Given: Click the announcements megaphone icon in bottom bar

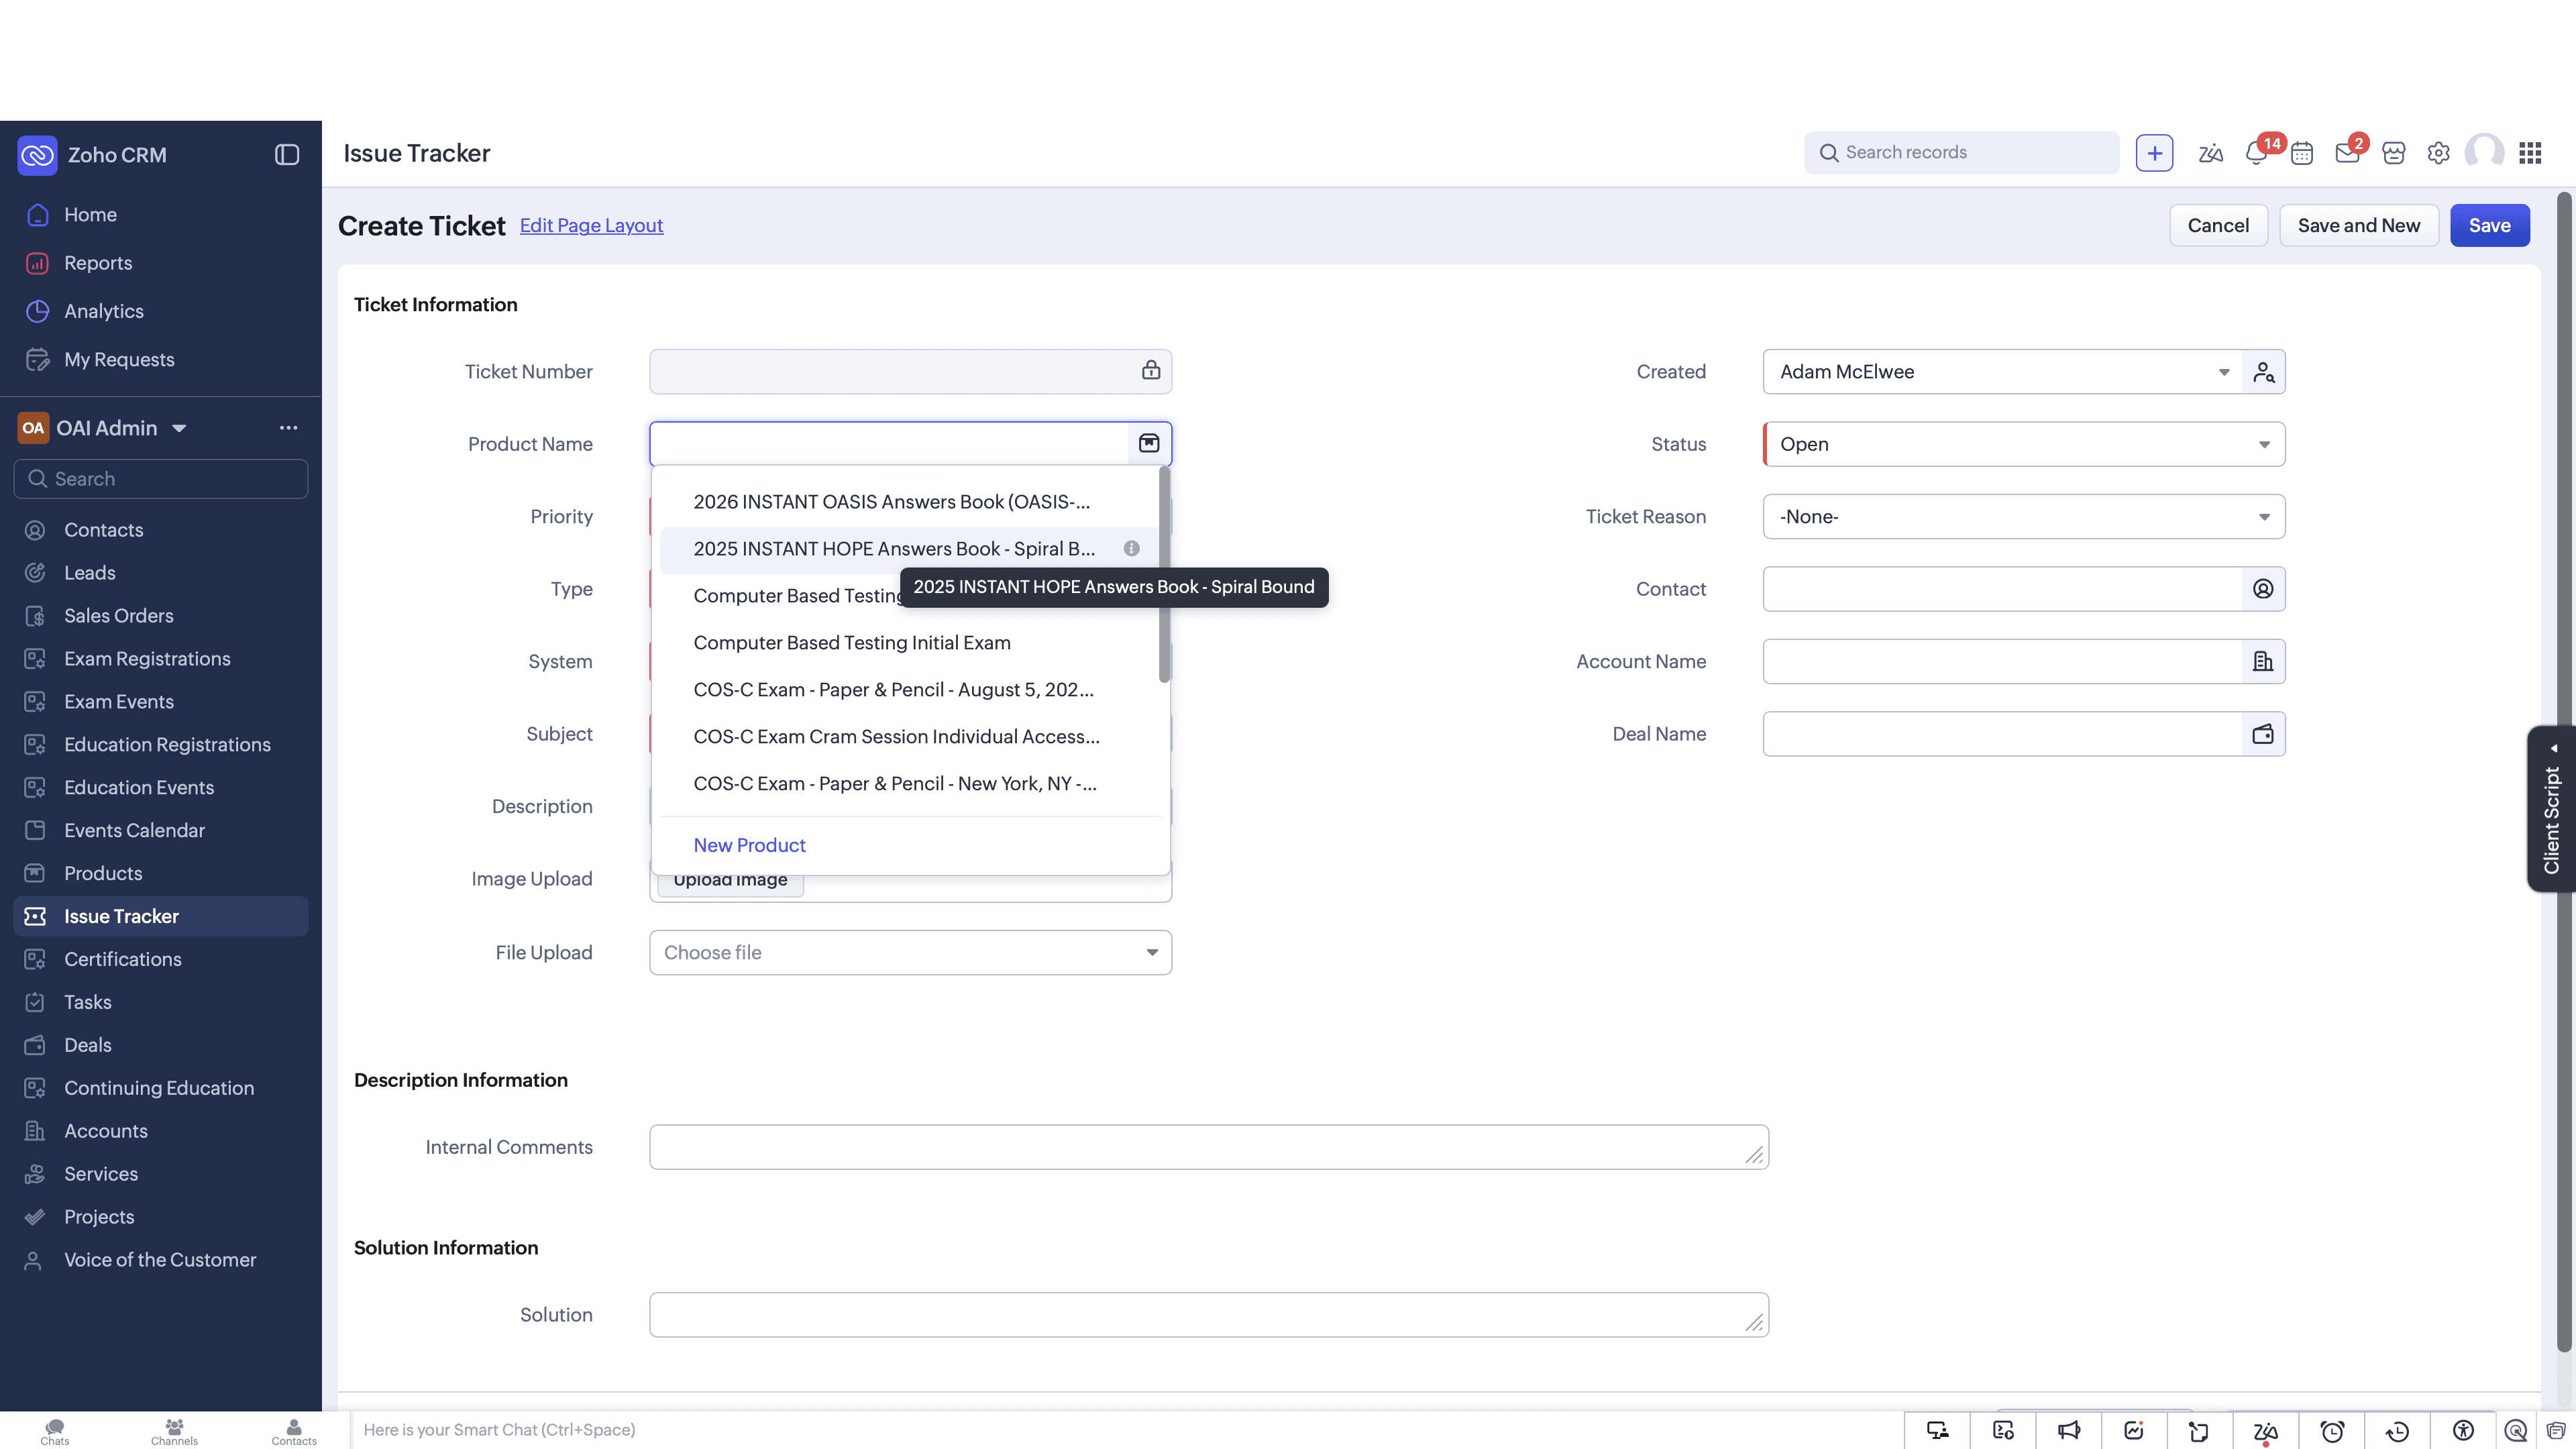Looking at the screenshot, I should [2069, 1431].
